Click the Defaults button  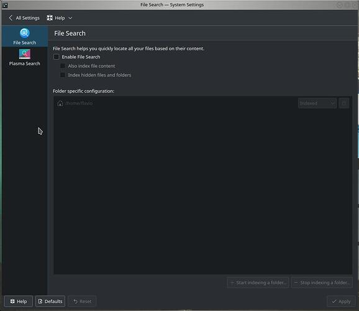click(x=50, y=301)
